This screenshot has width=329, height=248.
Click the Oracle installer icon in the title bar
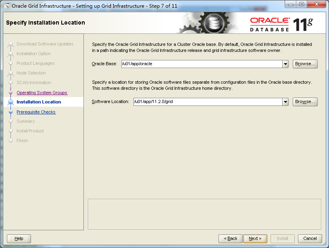click(x=7, y=6)
